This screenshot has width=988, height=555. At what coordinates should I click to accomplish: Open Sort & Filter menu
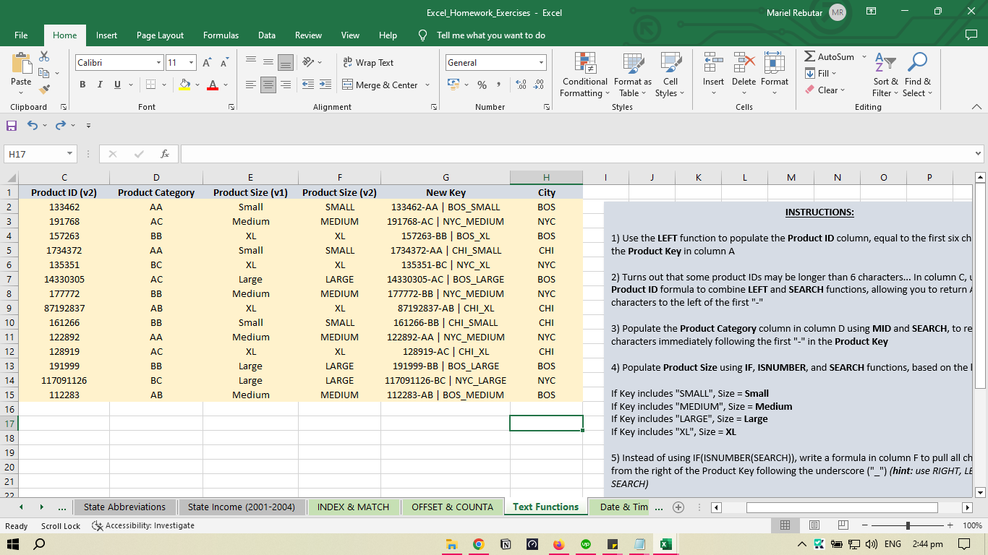[x=885, y=74]
